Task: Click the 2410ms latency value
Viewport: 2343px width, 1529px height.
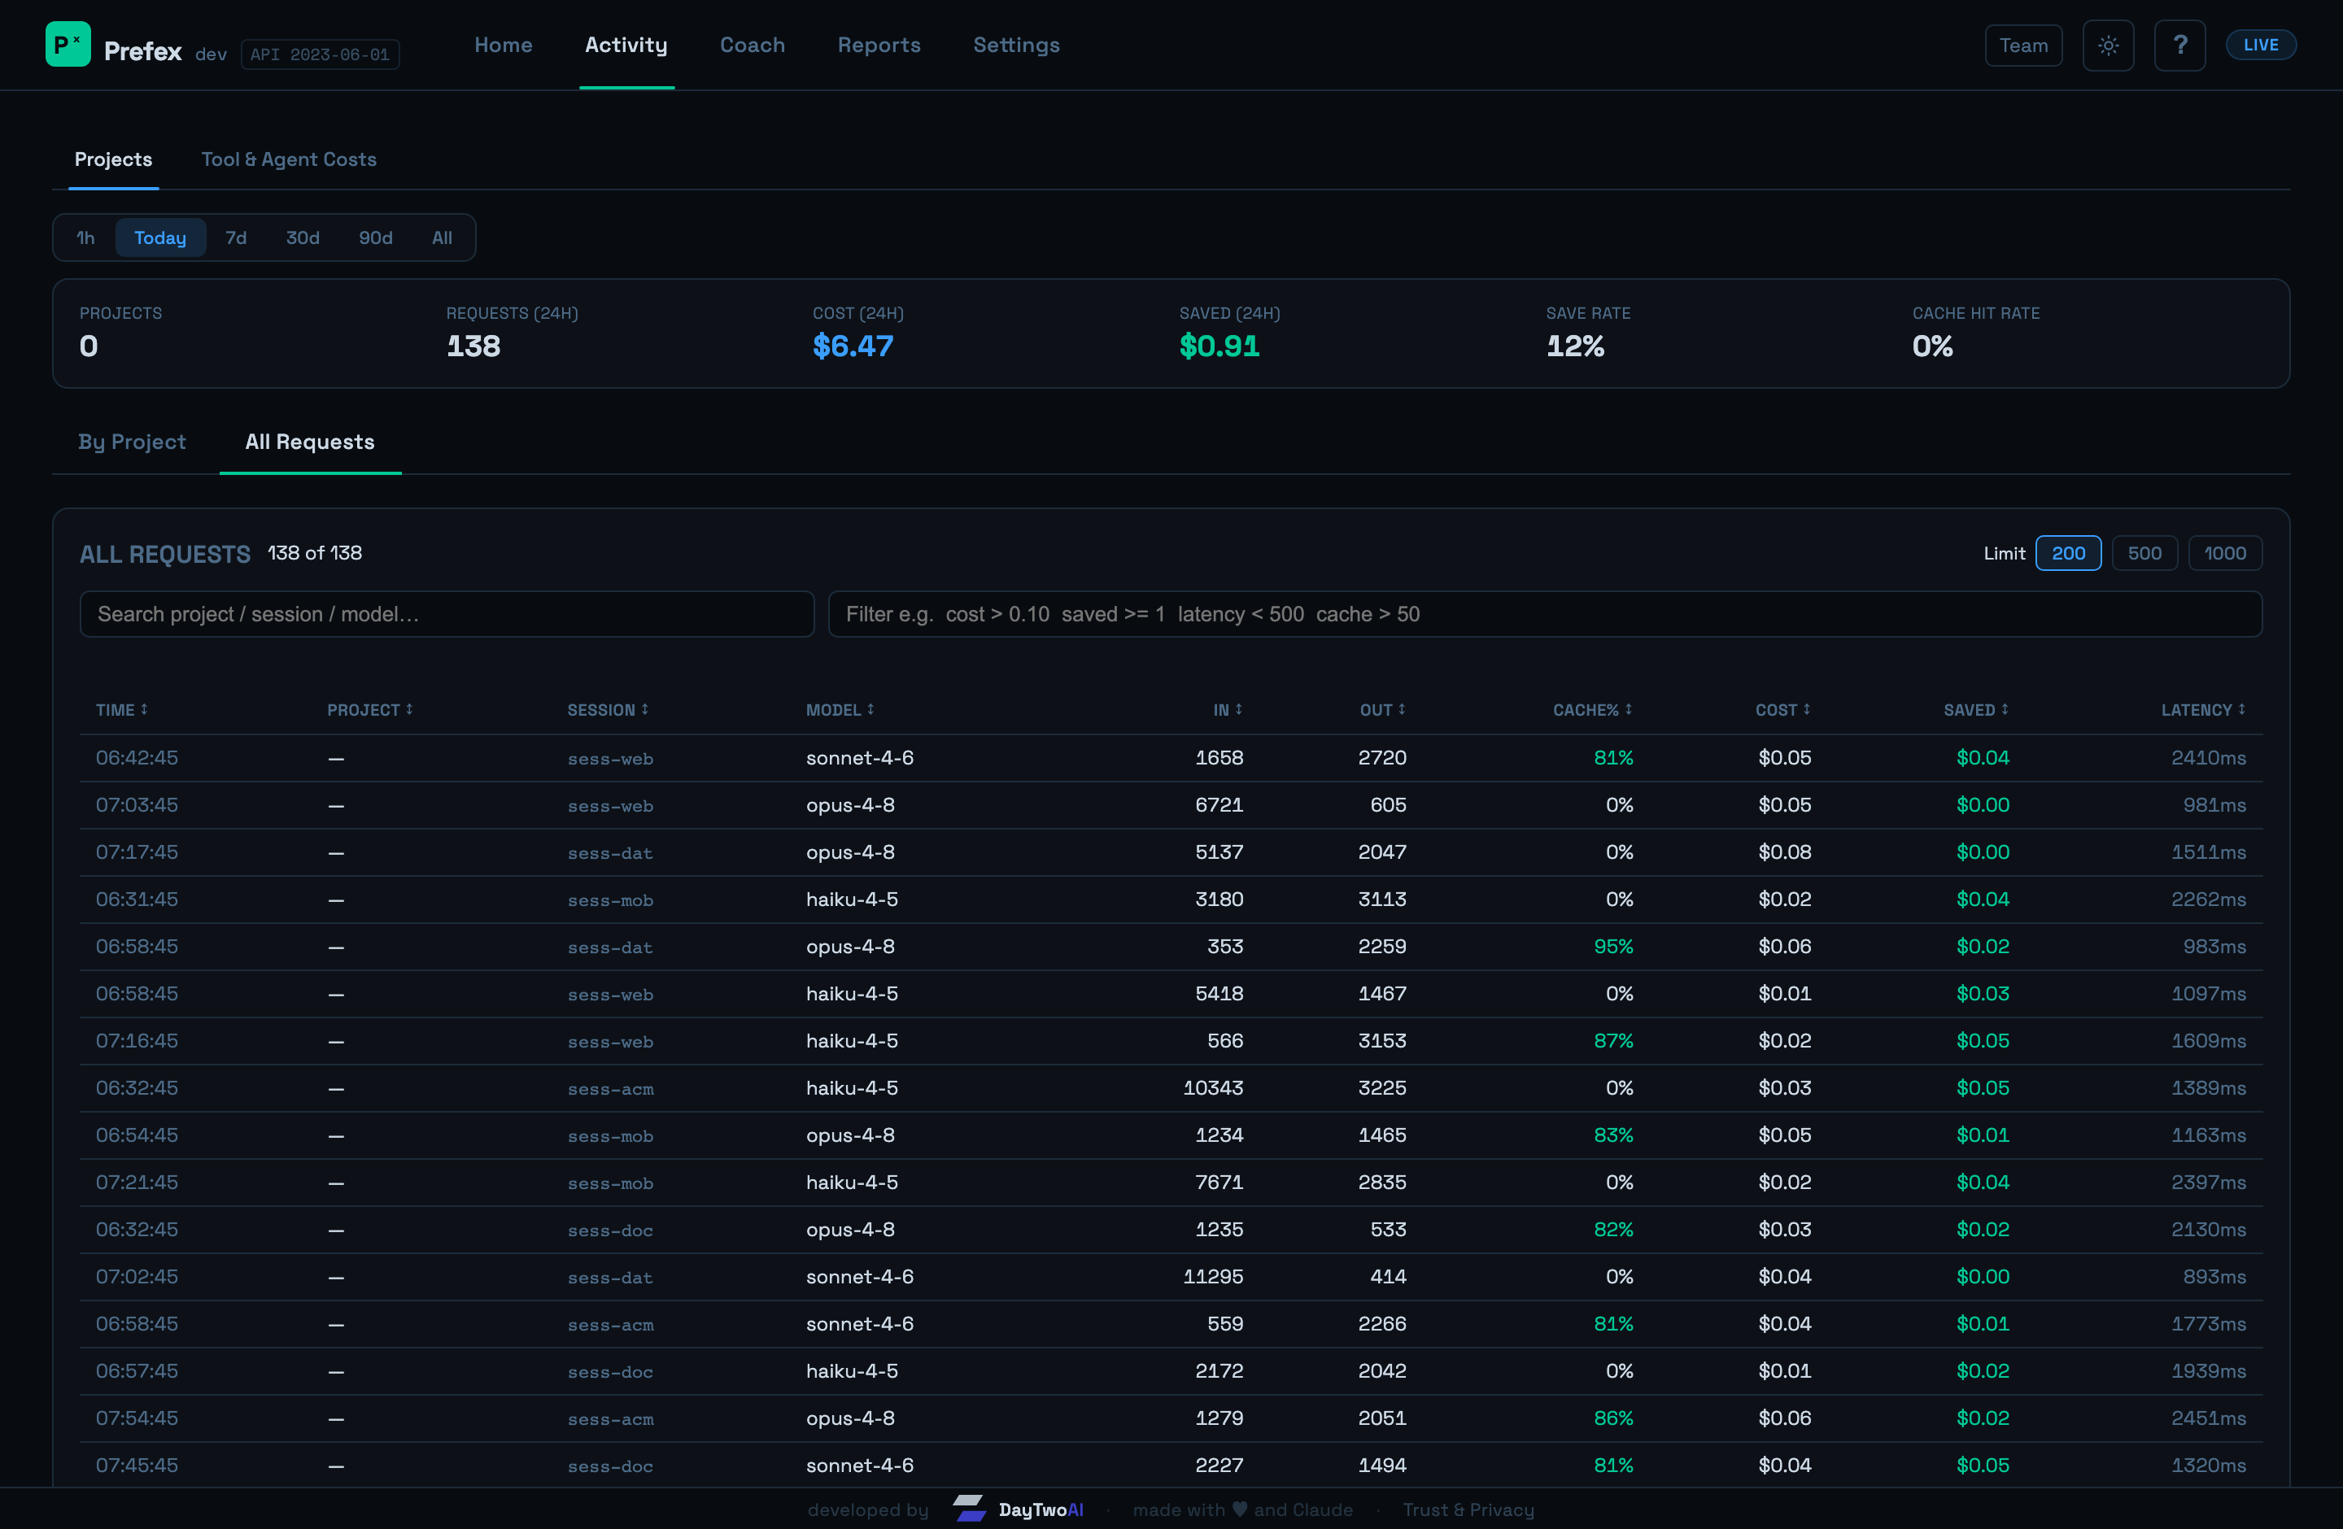Action: [2208, 758]
